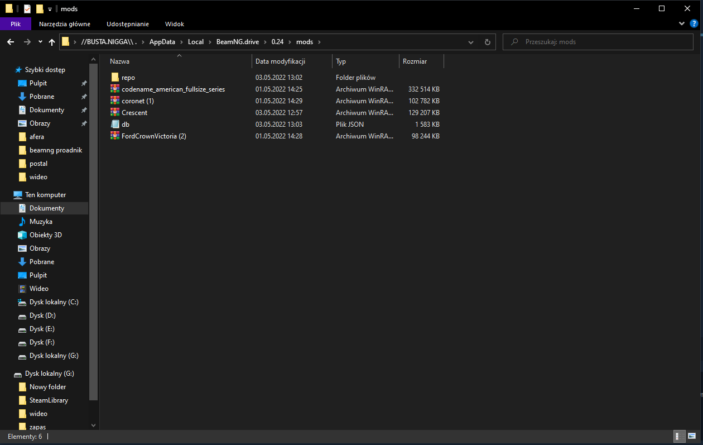This screenshot has width=703, height=445.
Task: Open Pobrane under Szybki dostęp
Action: (x=42, y=97)
